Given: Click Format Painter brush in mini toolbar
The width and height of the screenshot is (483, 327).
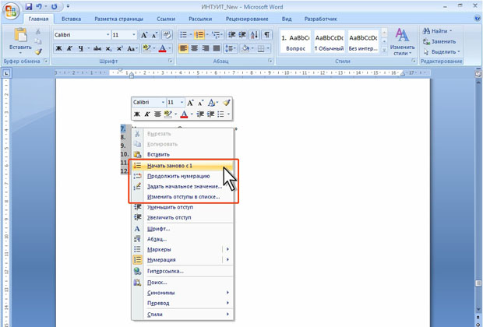Looking at the screenshot, I should [226, 103].
